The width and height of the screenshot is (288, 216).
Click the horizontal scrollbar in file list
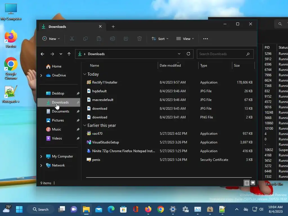click(169, 177)
